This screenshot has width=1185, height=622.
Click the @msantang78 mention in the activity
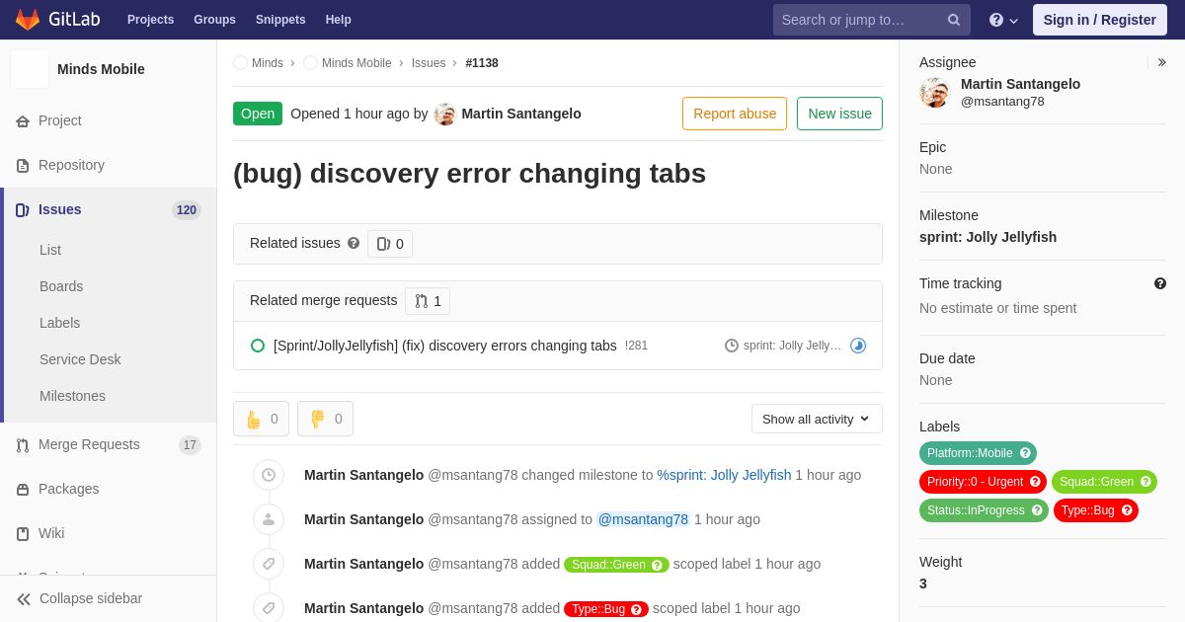pos(643,519)
